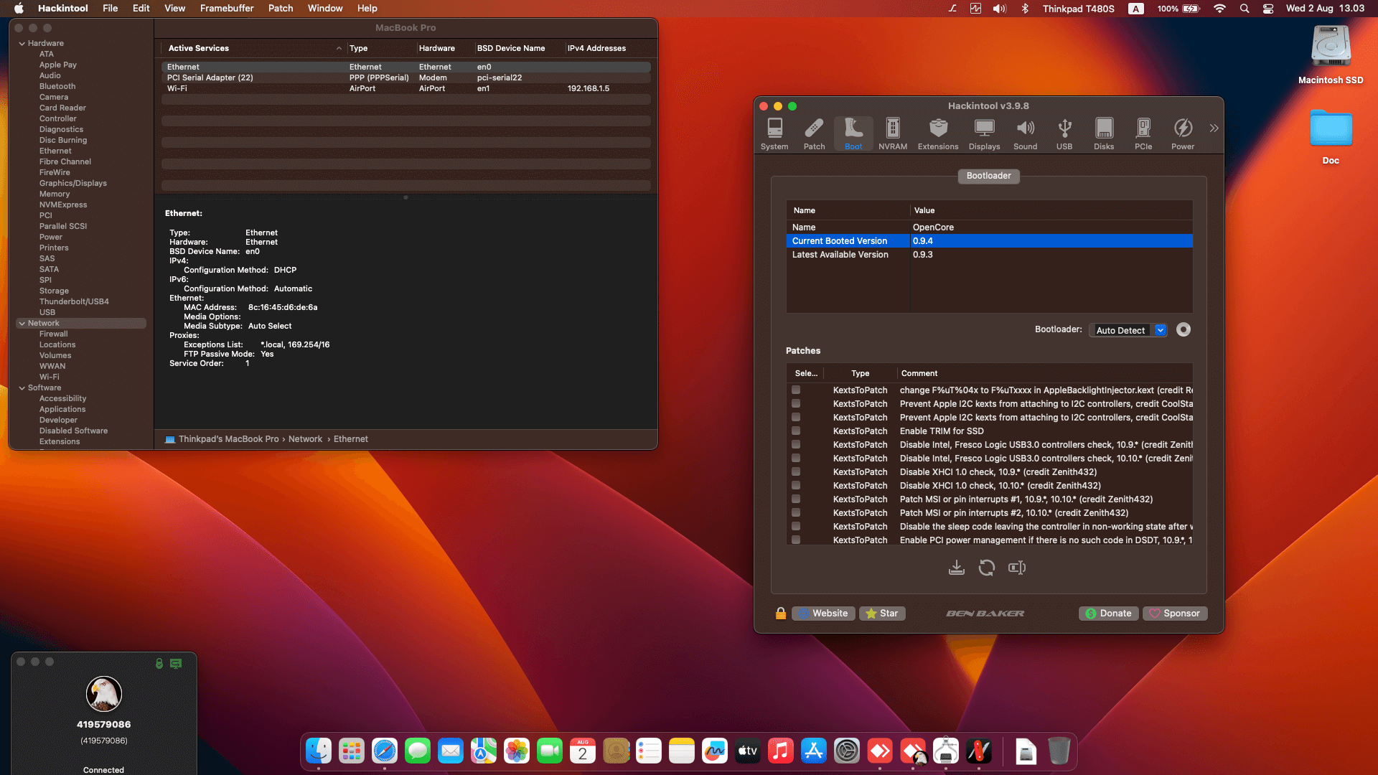
Task: Check Patch MSI or pin interrupts #2 checkbox
Action: point(796,513)
